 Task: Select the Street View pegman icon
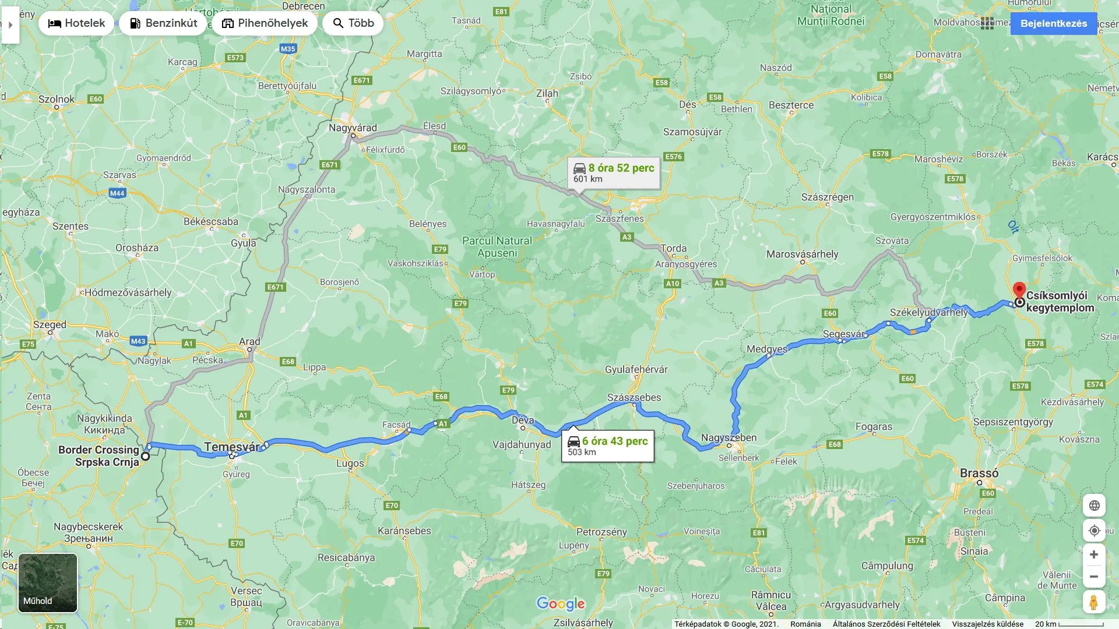[1094, 602]
